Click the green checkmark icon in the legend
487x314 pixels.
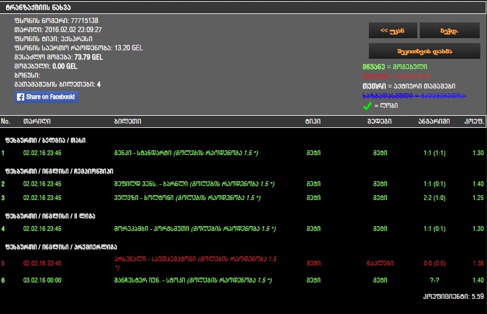(367, 105)
